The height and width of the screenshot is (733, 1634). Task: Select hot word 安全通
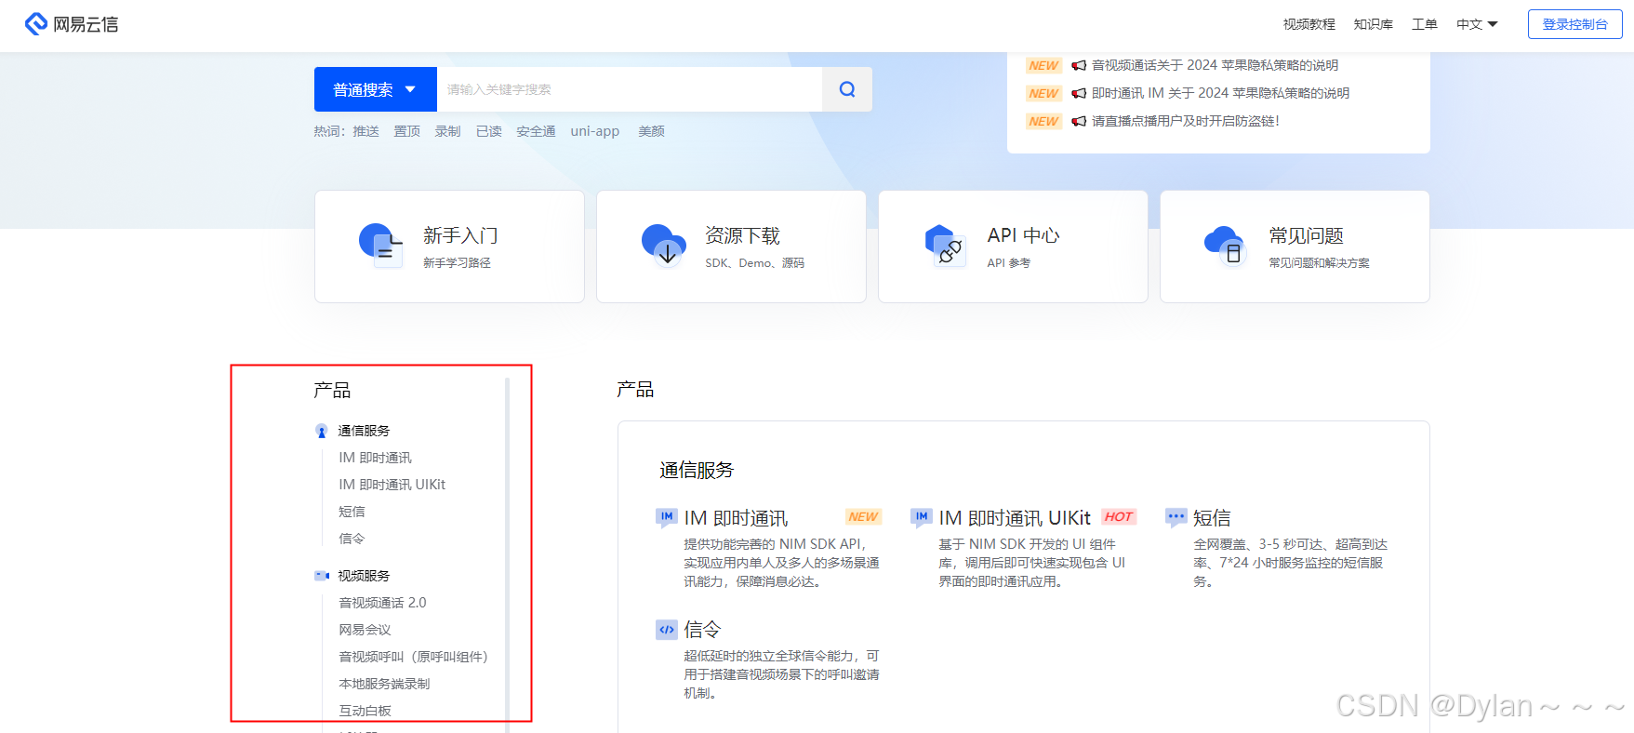[536, 131]
